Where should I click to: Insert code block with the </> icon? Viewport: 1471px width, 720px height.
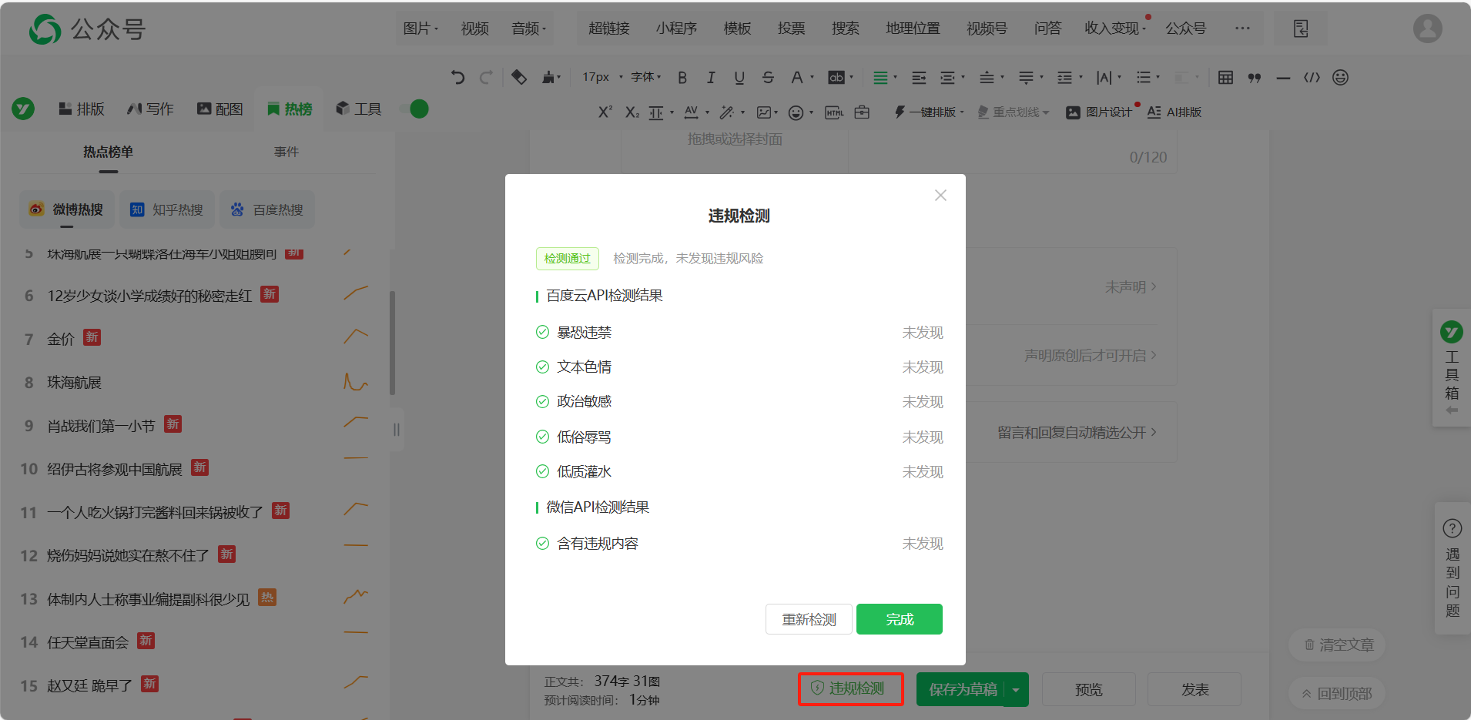click(1312, 77)
